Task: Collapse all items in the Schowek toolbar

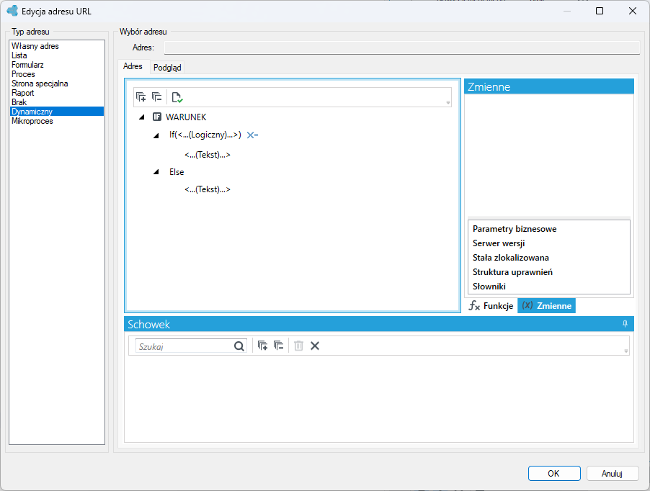Action: [x=279, y=346]
